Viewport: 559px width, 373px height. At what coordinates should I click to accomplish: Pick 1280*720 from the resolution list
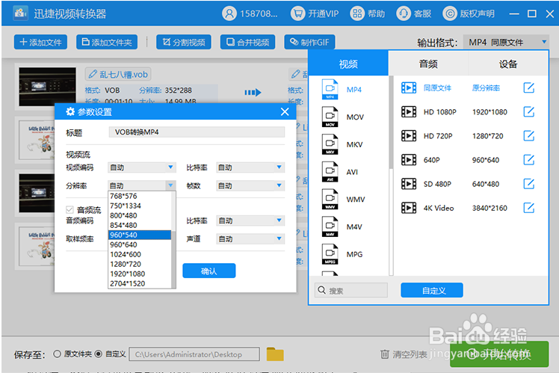140,264
